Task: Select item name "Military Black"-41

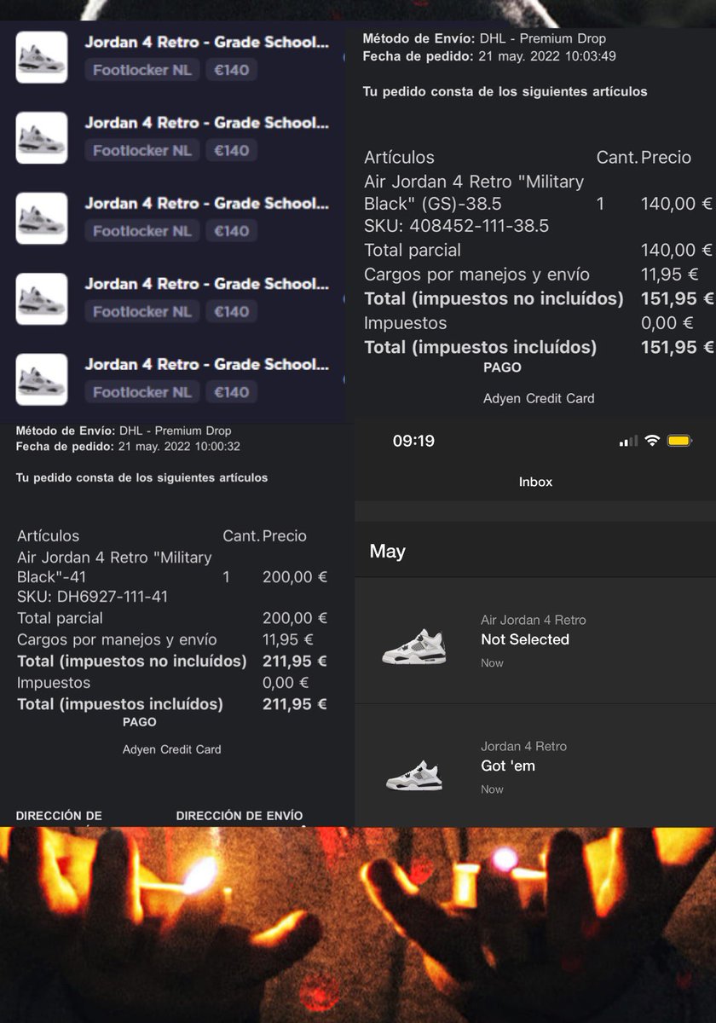Action: click(114, 567)
